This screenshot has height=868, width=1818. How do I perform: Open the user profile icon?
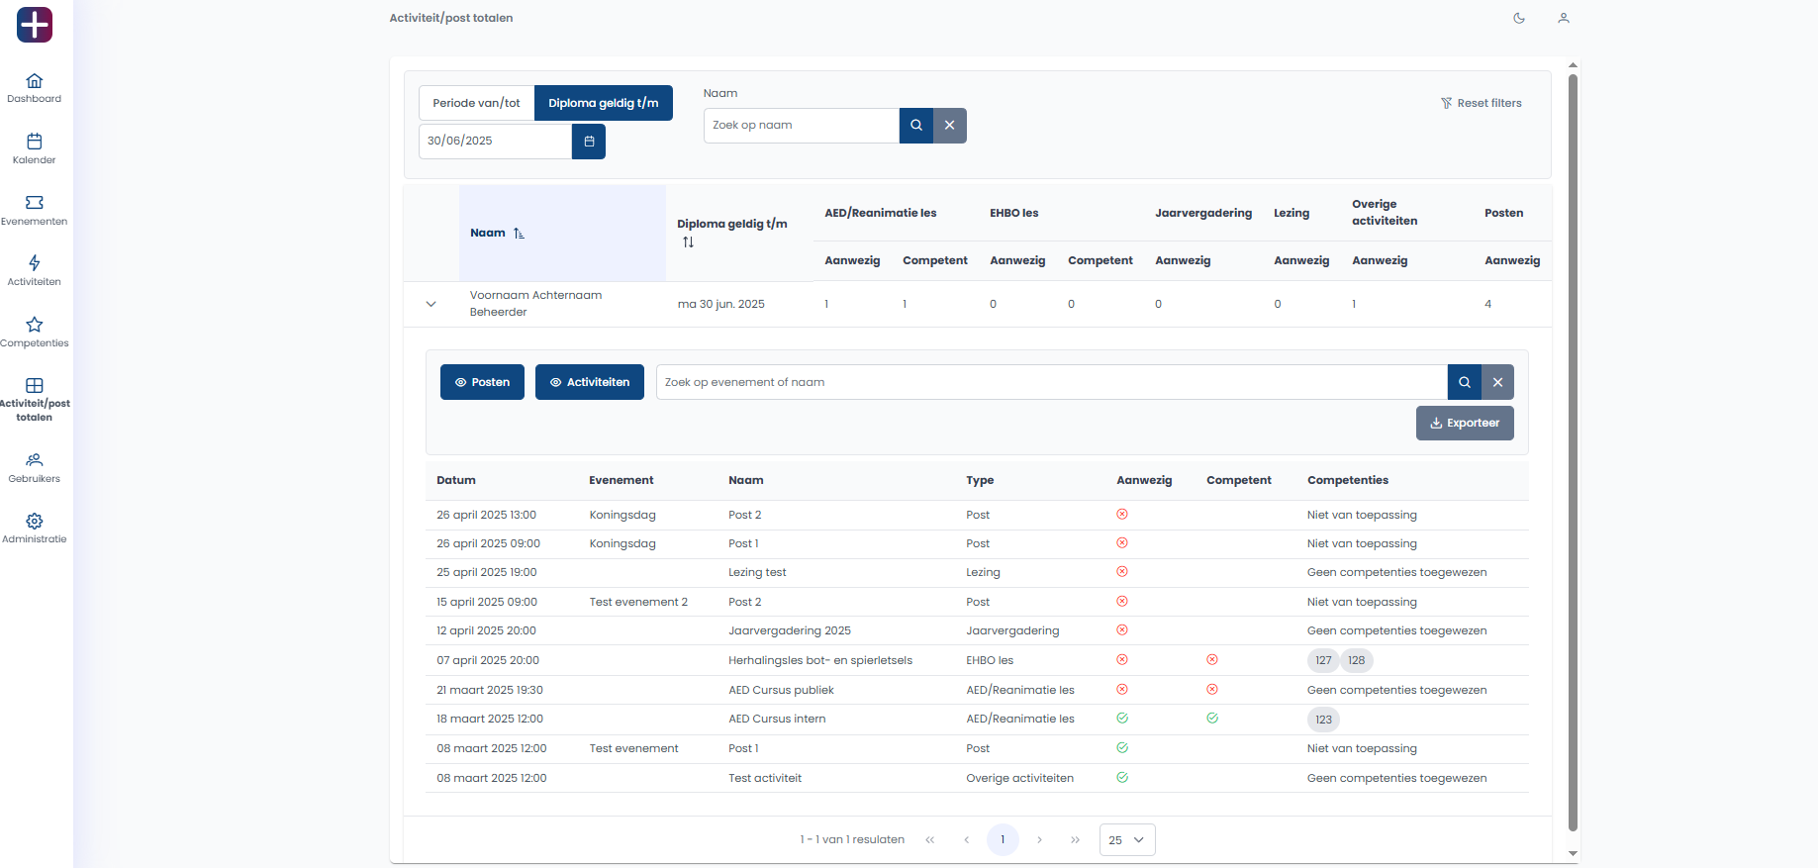1564,18
